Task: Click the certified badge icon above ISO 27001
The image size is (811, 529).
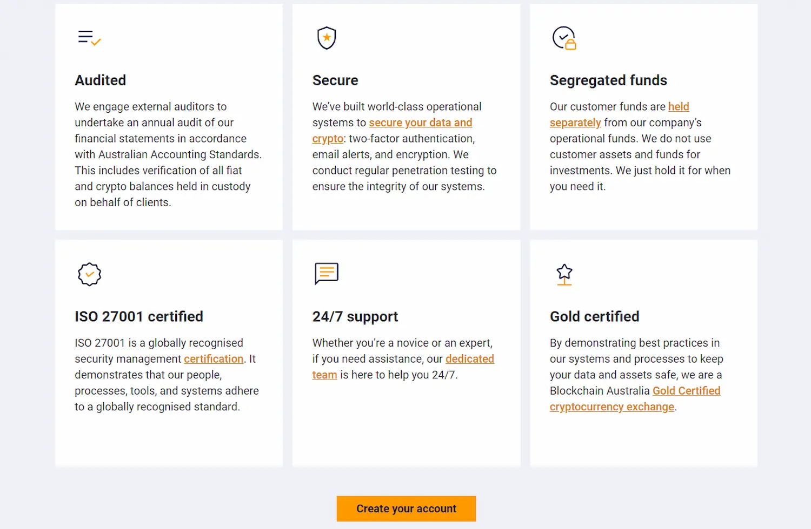Action: (x=89, y=274)
